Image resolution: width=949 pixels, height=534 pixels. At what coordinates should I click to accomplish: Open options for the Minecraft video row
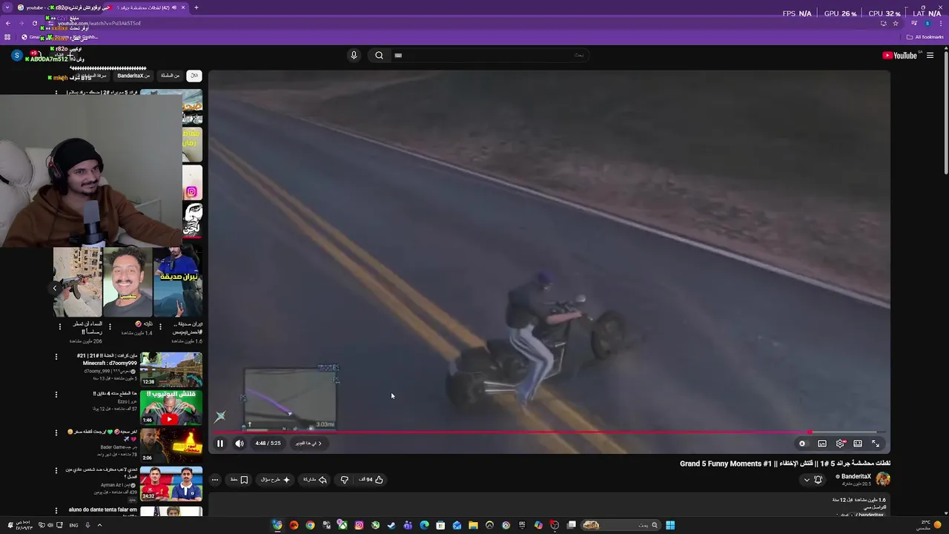point(56,357)
